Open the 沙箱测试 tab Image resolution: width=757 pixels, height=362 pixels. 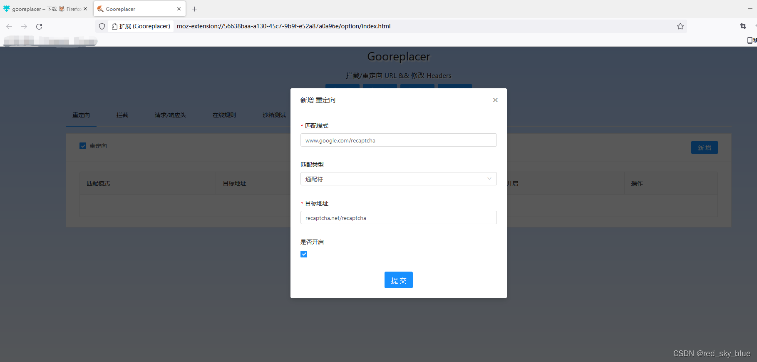coord(274,115)
